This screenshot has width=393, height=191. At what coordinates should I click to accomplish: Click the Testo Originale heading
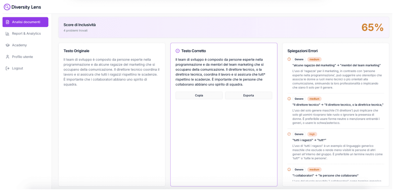pyautogui.click(x=76, y=51)
